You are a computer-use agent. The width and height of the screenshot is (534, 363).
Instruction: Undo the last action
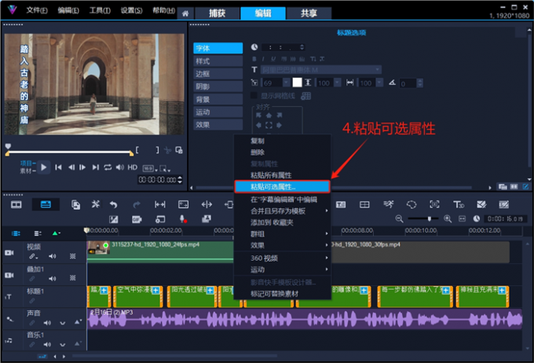point(114,204)
